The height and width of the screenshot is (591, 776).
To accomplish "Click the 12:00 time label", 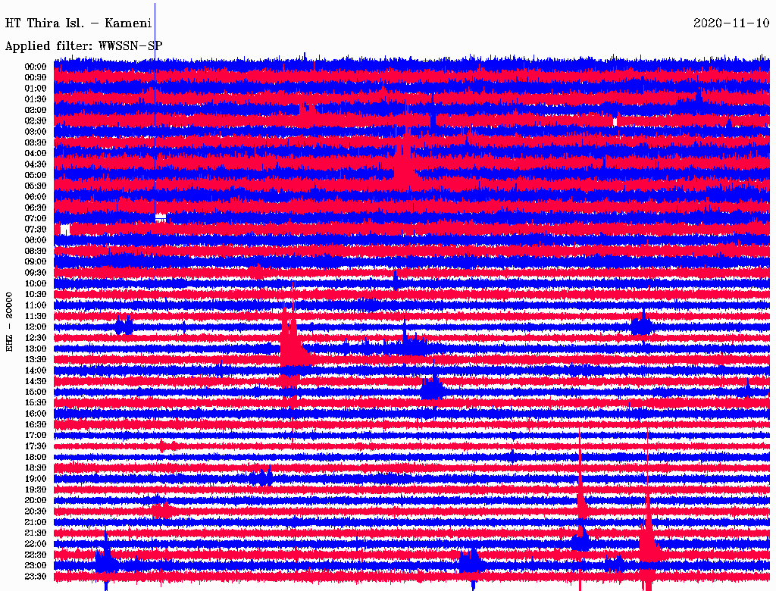I will pyautogui.click(x=35, y=327).
